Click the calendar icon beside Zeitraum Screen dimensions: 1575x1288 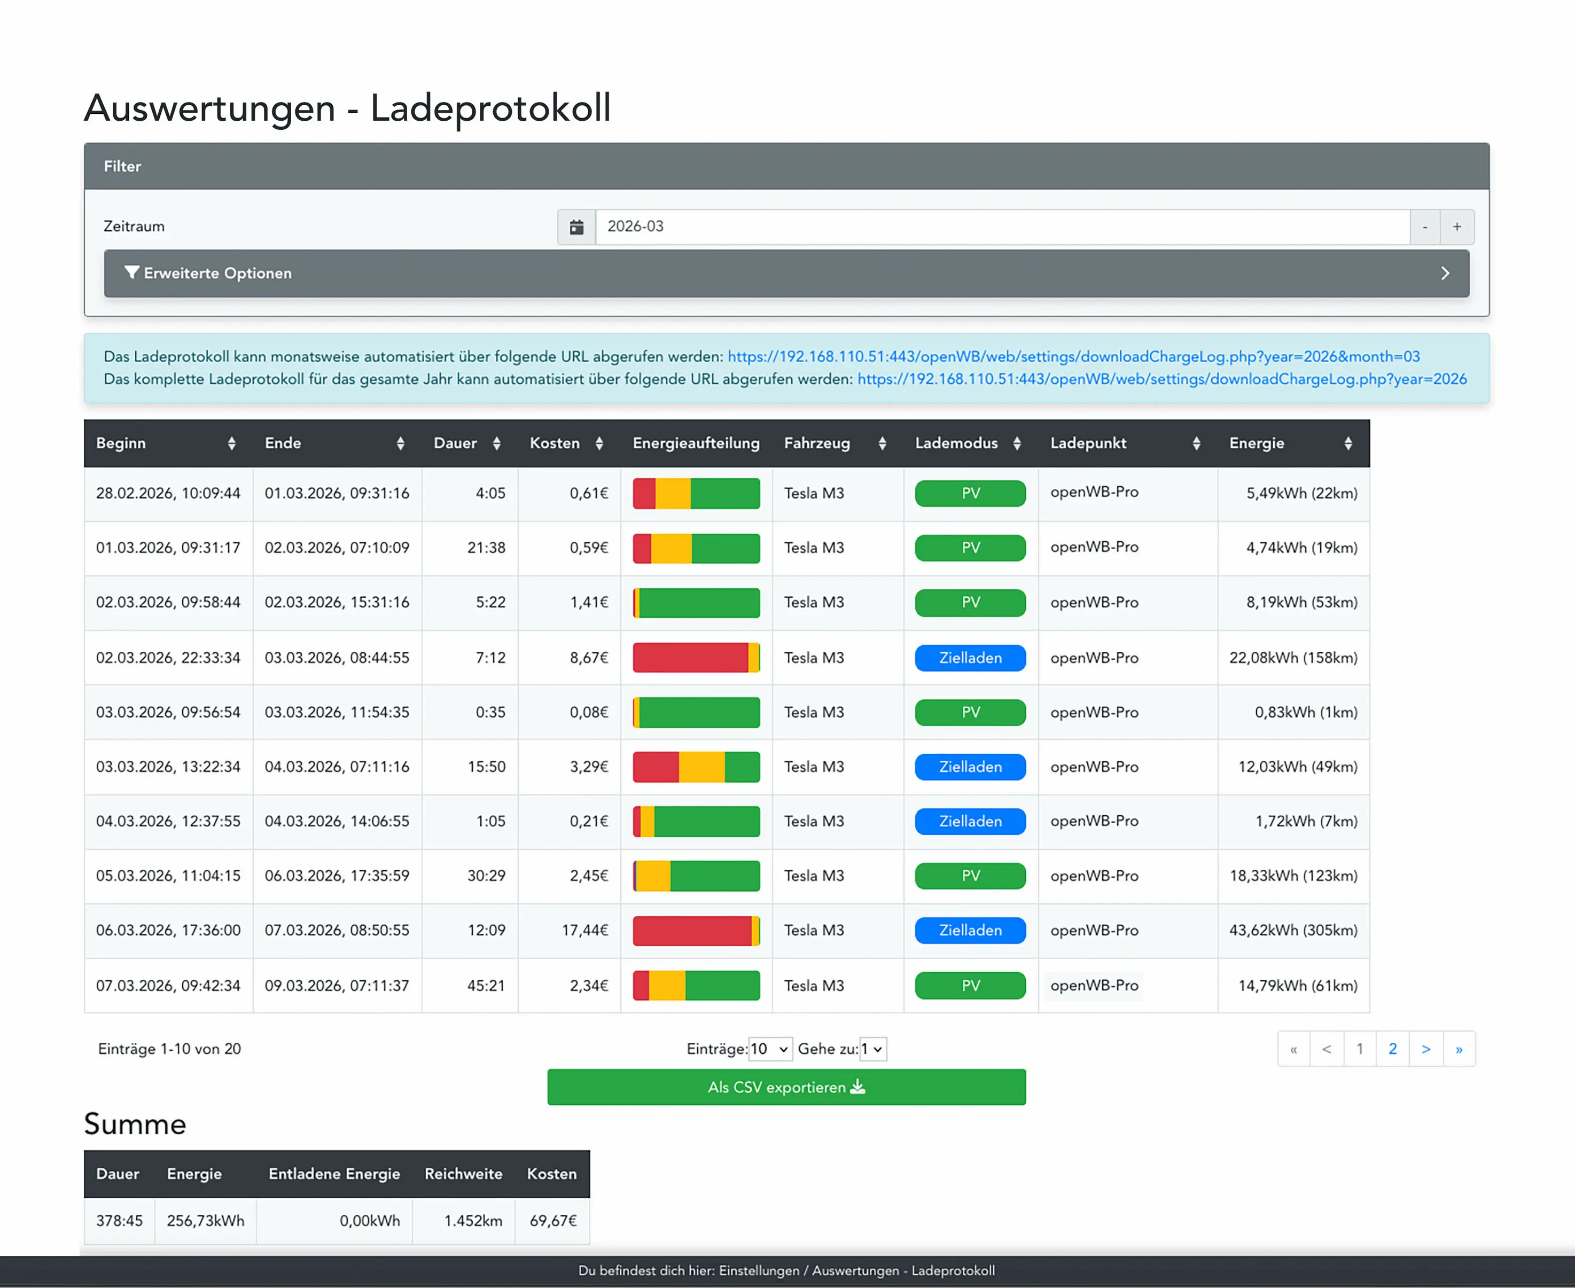click(576, 227)
